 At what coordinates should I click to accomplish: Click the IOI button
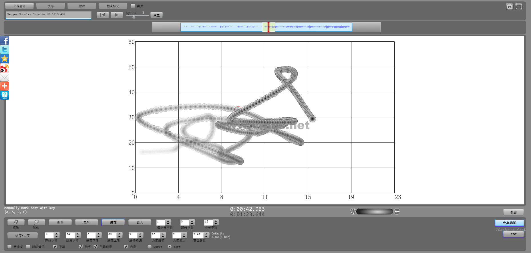(x=514, y=234)
